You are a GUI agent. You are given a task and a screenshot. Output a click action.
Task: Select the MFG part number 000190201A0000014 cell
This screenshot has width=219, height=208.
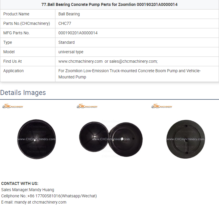[x=78, y=33]
